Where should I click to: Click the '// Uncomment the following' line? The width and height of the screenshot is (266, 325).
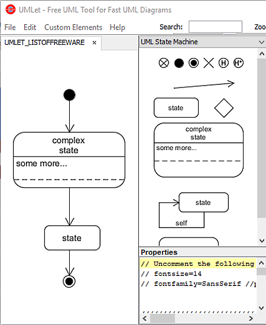198,264
